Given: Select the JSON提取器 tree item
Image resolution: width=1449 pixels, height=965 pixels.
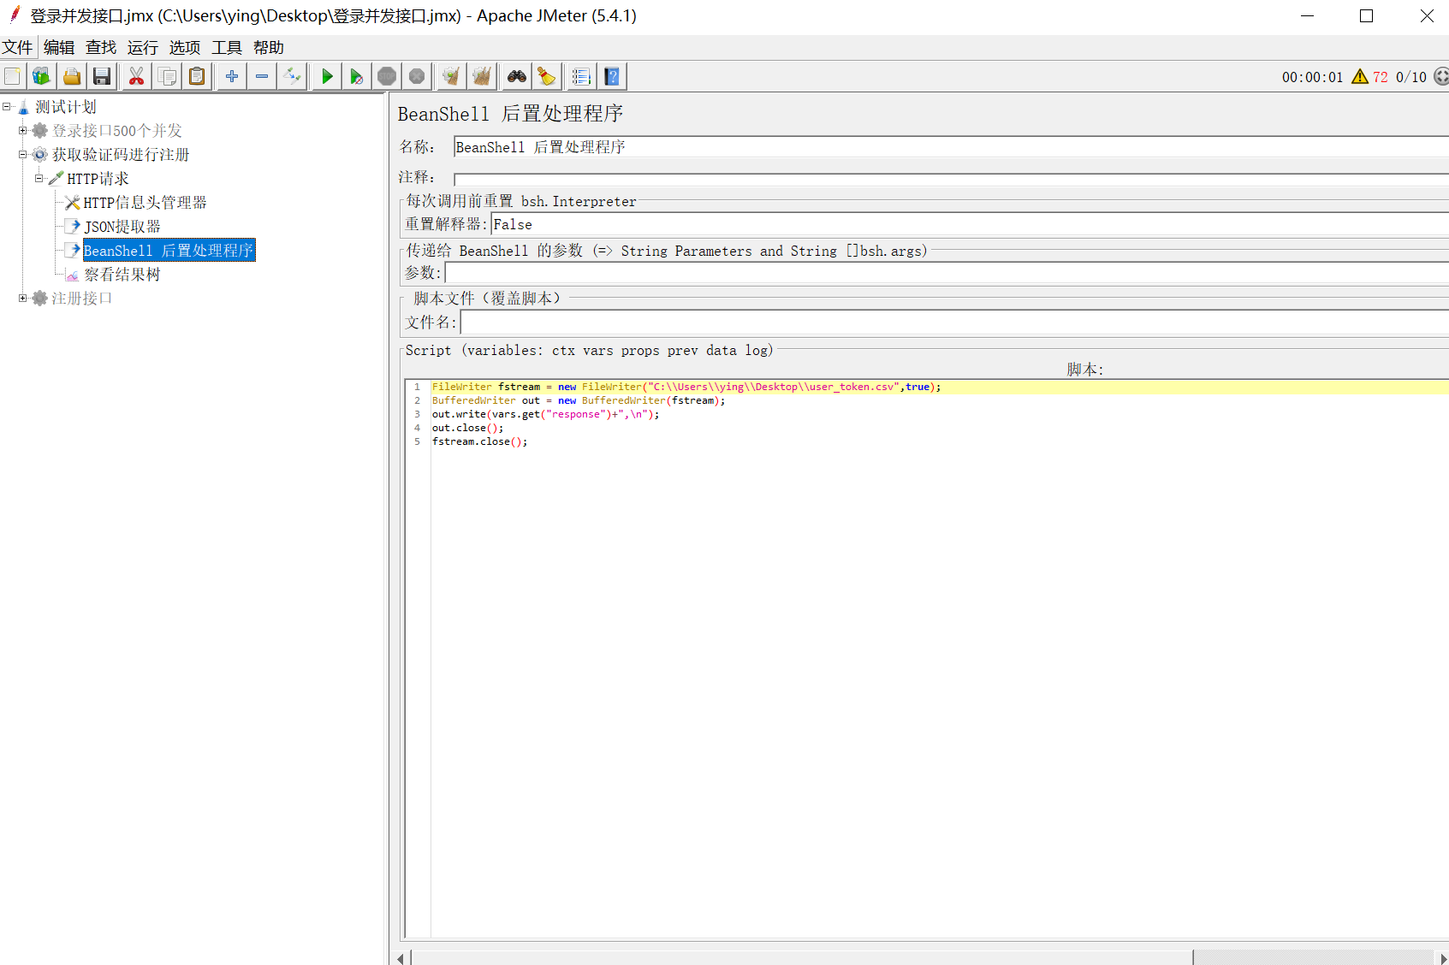Looking at the screenshot, I should click(x=122, y=227).
